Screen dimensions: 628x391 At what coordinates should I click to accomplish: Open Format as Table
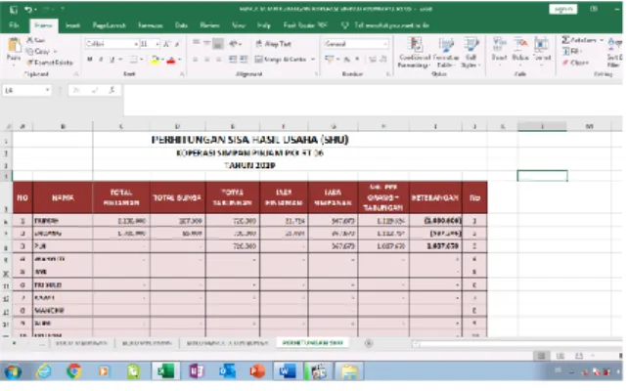[x=445, y=53]
